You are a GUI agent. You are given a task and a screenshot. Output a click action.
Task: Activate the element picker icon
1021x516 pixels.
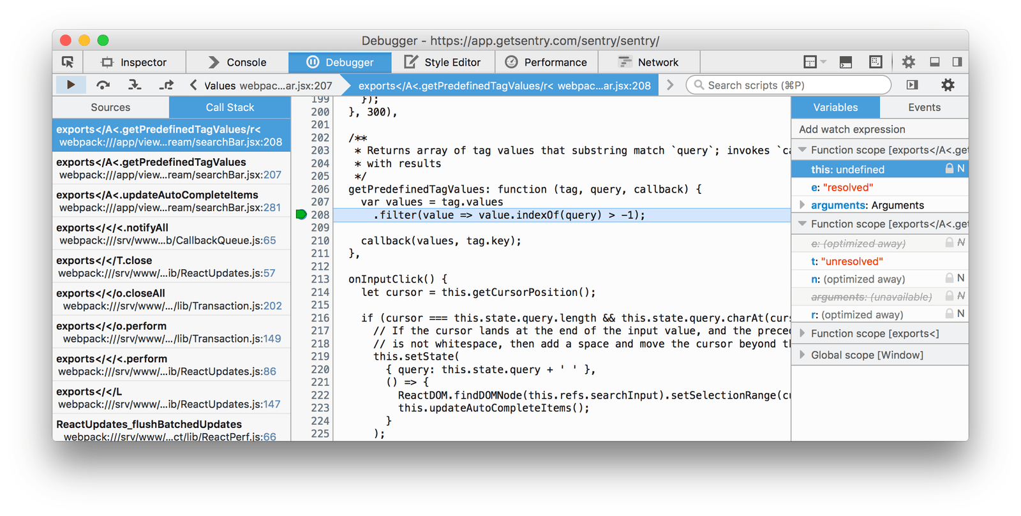(x=68, y=62)
